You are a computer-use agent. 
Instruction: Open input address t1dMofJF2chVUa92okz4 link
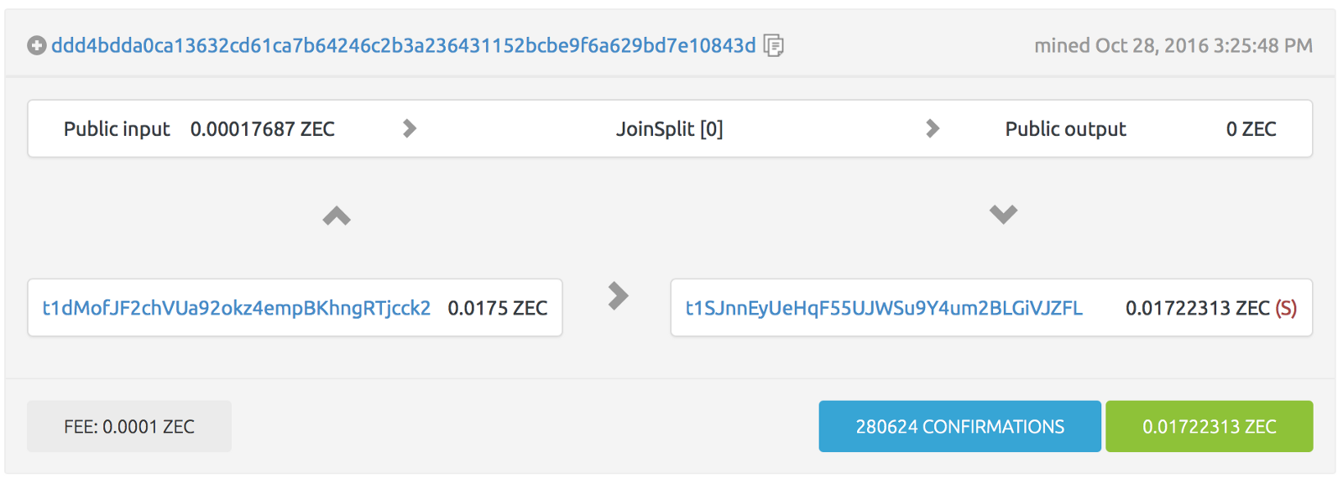(236, 308)
